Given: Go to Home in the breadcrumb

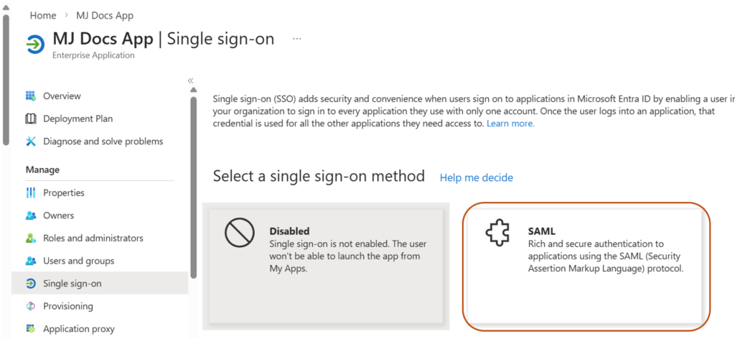Looking at the screenshot, I should 43,15.
